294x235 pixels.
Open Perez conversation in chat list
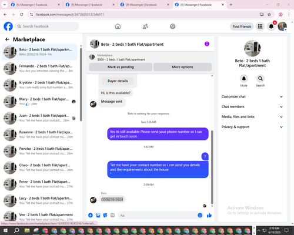tap(39, 184)
